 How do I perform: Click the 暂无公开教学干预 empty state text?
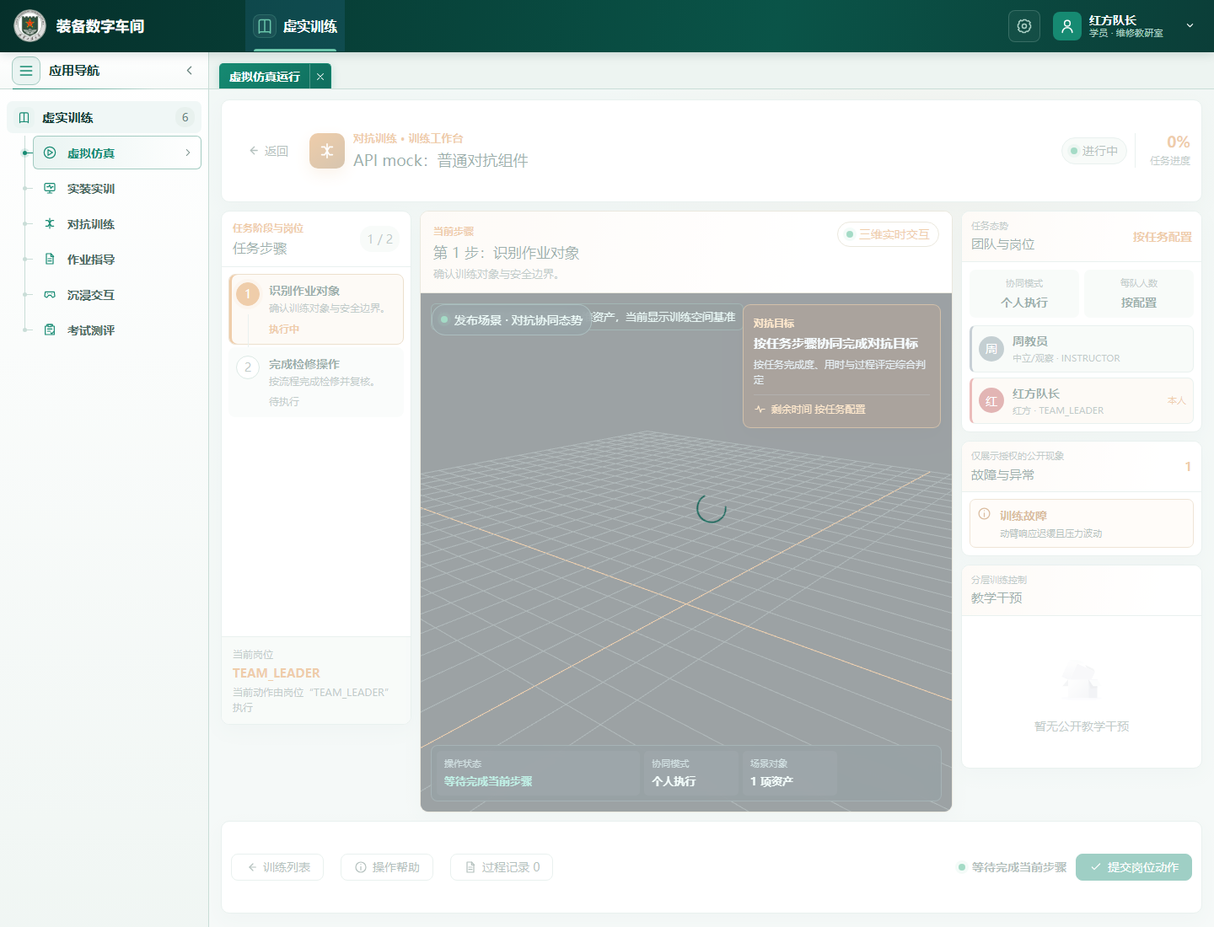(1082, 726)
